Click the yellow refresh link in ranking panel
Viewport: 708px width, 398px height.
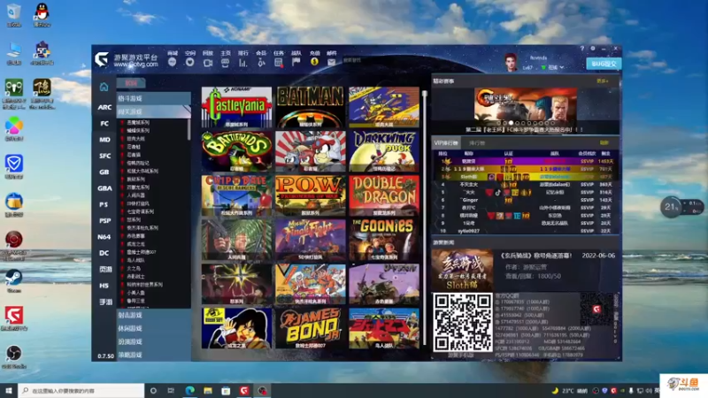tap(604, 143)
